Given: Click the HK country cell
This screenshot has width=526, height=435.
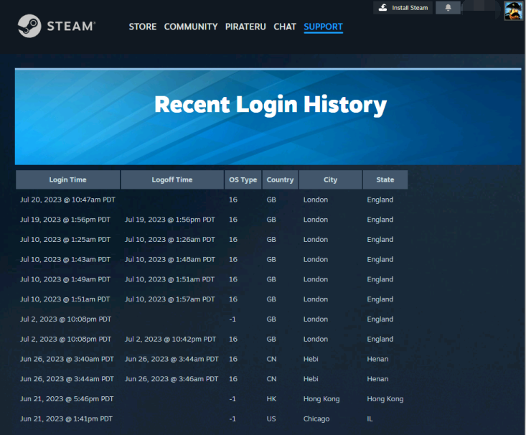Looking at the screenshot, I should [271, 399].
